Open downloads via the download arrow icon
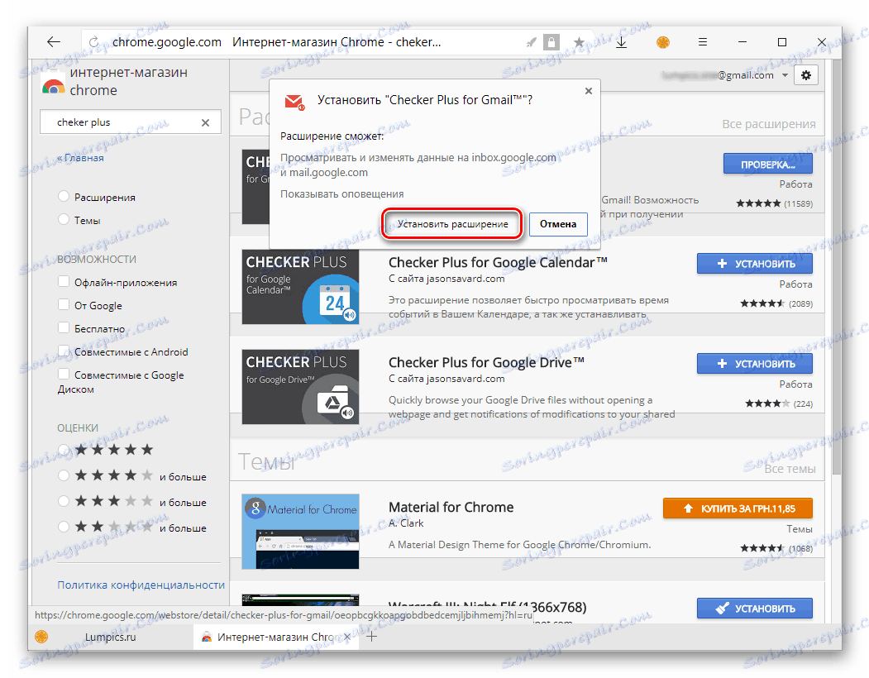The image size is (869, 678). 621,42
